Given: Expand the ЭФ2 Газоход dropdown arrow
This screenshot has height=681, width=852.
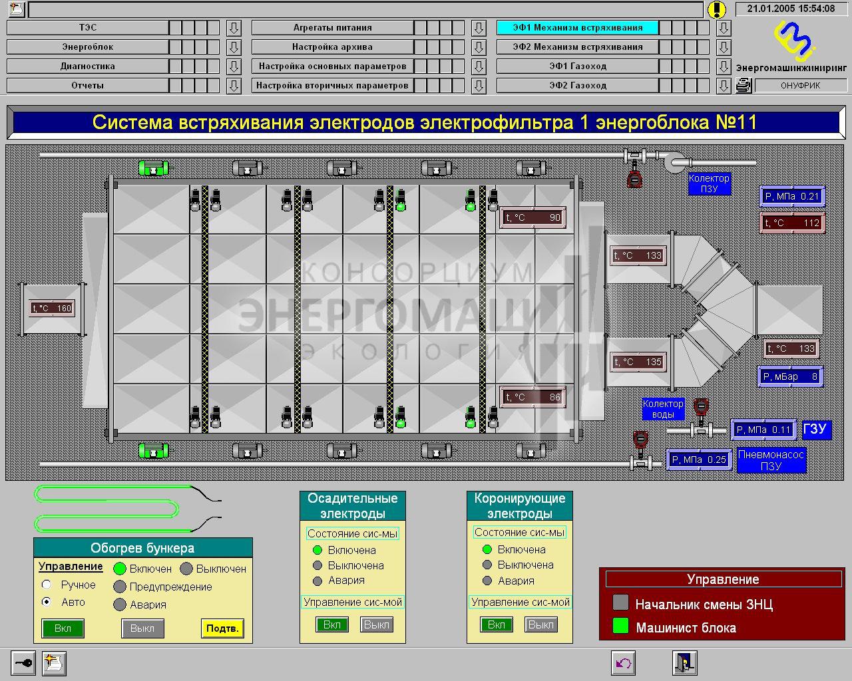Looking at the screenshot, I should 724,86.
